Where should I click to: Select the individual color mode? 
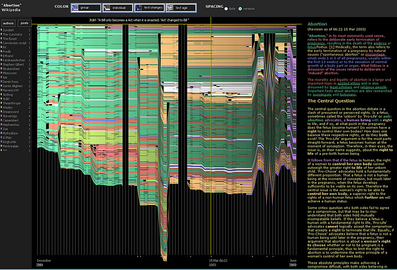pyautogui.click(x=118, y=8)
